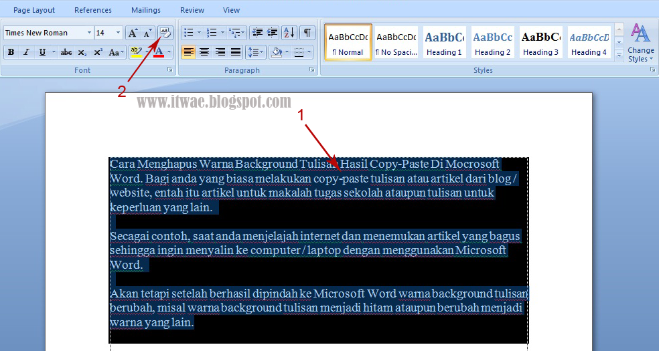Screen dimensions: 659x351
Task: Toggle show/hide paragraph marks
Action: pos(307,33)
